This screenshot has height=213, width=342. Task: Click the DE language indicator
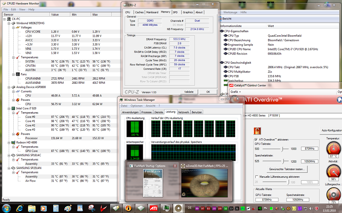coord(190,208)
